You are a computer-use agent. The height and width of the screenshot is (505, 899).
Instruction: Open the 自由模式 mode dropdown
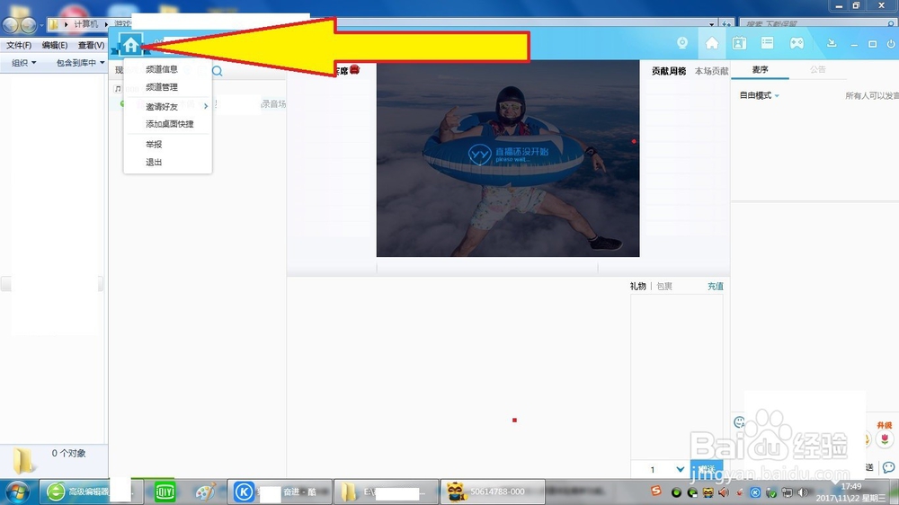click(759, 95)
